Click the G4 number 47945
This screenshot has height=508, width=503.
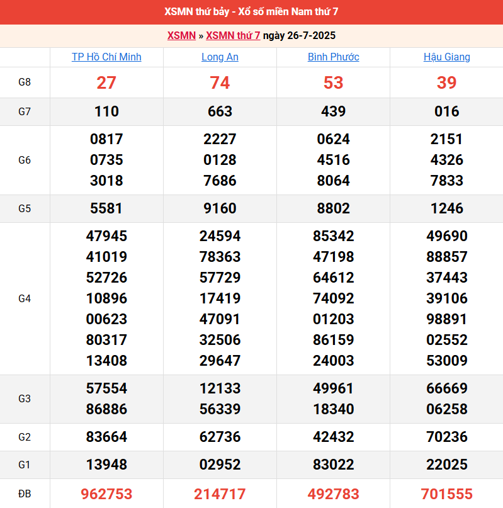pyautogui.click(x=106, y=236)
